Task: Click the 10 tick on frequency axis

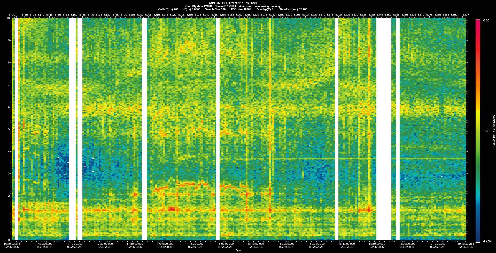Action: pyautogui.click(x=8, y=18)
